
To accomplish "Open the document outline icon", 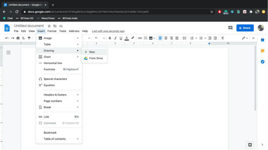I will [x=8, y=52].
